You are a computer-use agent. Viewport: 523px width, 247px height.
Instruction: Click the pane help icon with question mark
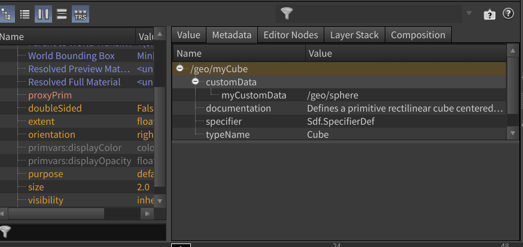[489, 14]
